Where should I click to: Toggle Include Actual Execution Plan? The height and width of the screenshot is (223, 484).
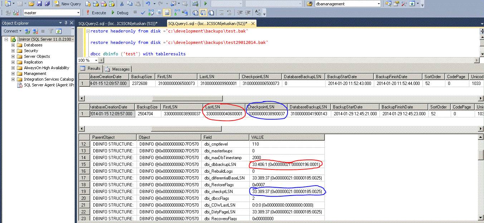[177, 12]
